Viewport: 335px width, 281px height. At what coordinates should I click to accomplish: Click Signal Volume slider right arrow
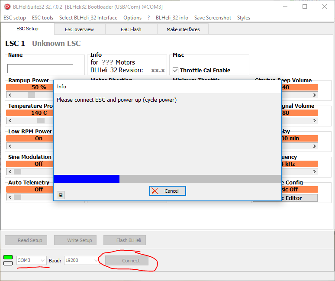pos(315,121)
